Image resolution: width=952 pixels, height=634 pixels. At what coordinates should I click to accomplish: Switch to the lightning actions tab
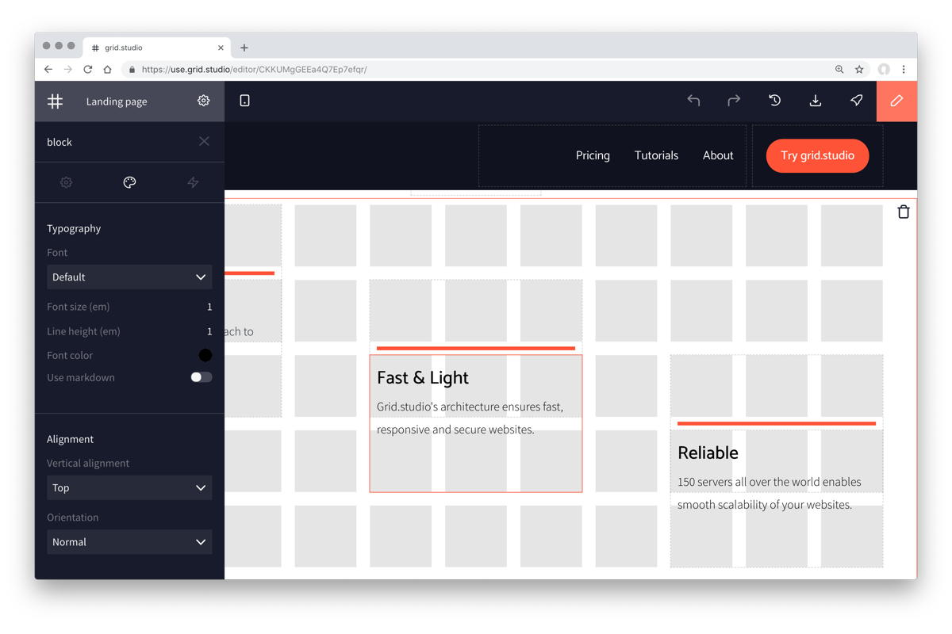(x=193, y=182)
